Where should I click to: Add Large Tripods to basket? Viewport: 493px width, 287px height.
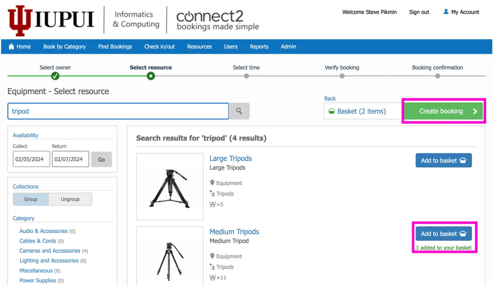[x=443, y=160]
